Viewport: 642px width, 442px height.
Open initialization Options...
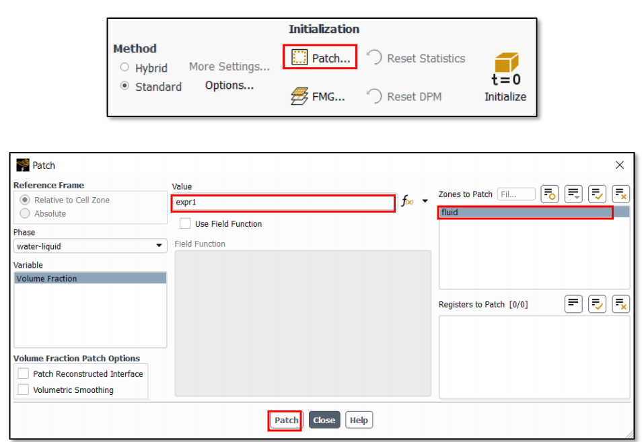(229, 85)
